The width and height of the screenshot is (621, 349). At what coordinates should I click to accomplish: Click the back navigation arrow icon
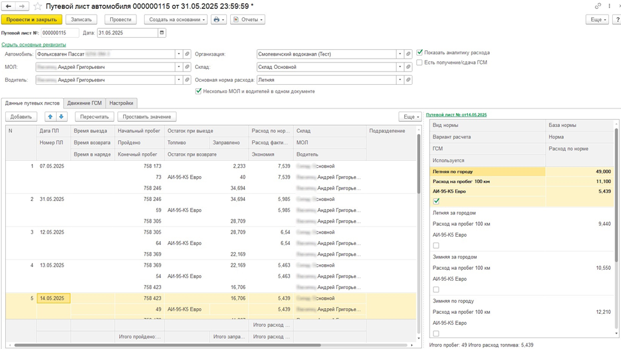[x=9, y=6]
